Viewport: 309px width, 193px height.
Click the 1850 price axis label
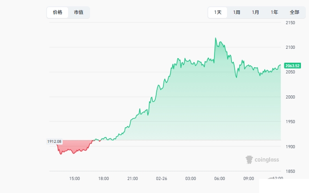(290, 171)
